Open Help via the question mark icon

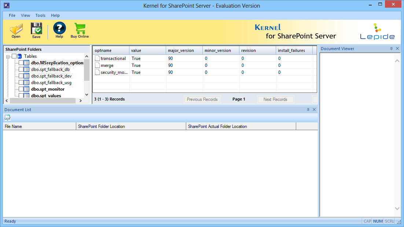(59, 30)
